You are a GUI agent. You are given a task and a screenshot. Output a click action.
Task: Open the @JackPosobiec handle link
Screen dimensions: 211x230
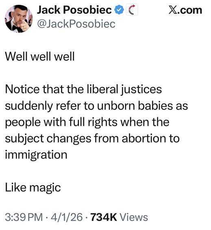(76, 24)
